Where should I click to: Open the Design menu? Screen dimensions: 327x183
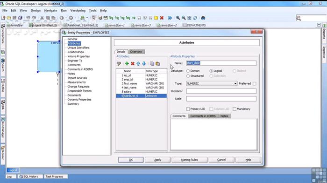tap(36, 10)
